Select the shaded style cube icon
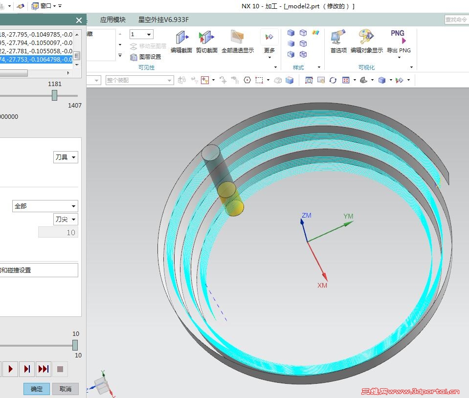The height and width of the screenshot is (398, 469). coord(290,44)
